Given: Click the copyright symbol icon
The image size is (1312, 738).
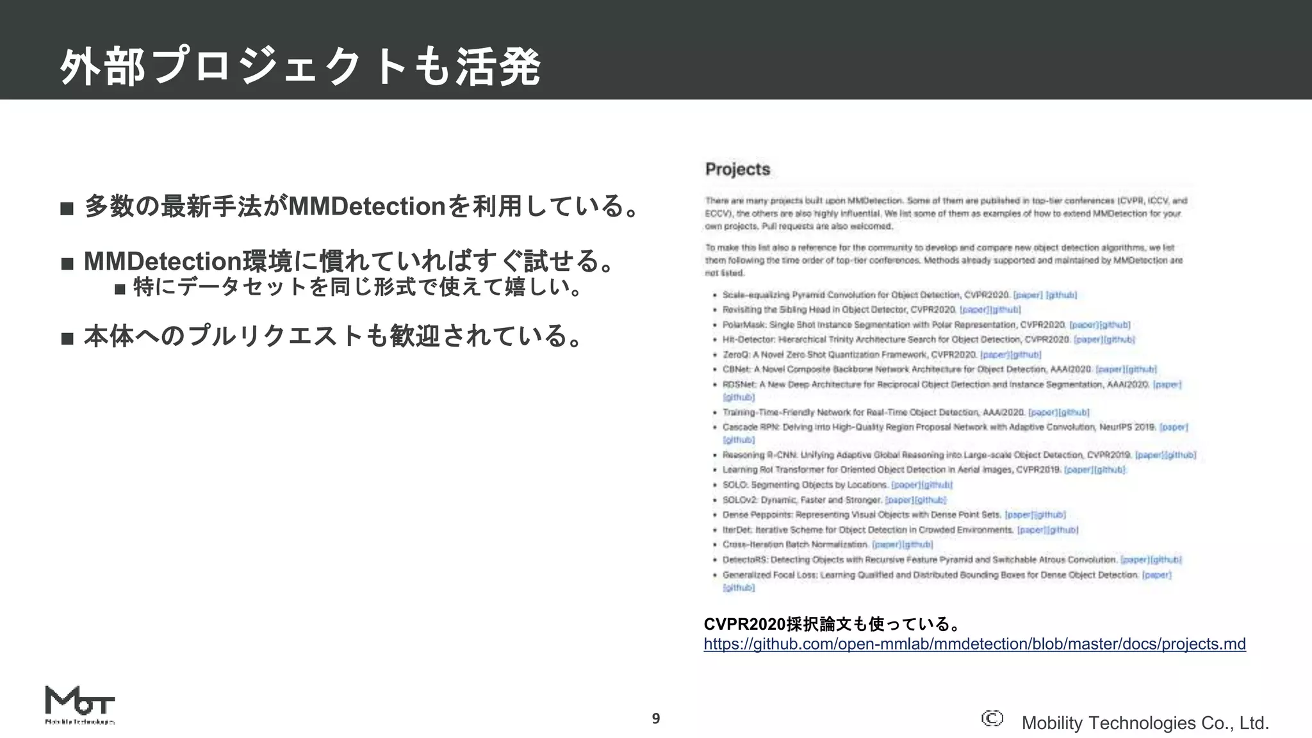Looking at the screenshot, I should point(992,719).
